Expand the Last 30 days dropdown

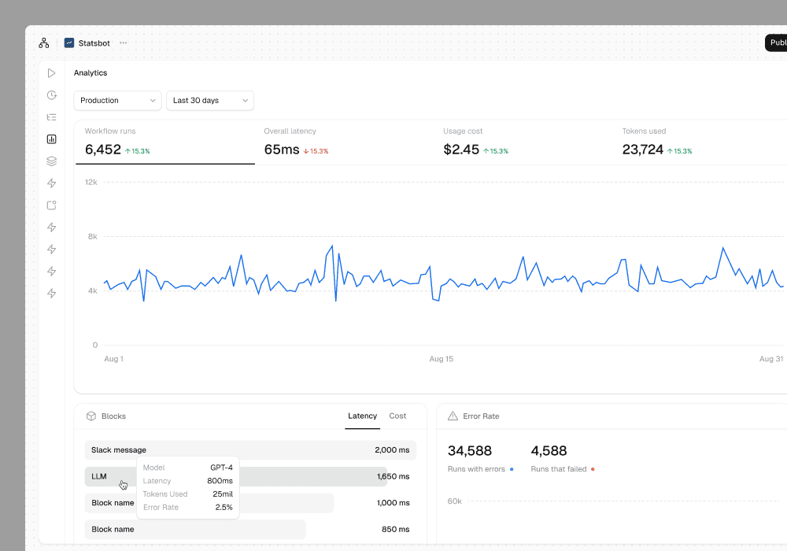[x=209, y=101]
